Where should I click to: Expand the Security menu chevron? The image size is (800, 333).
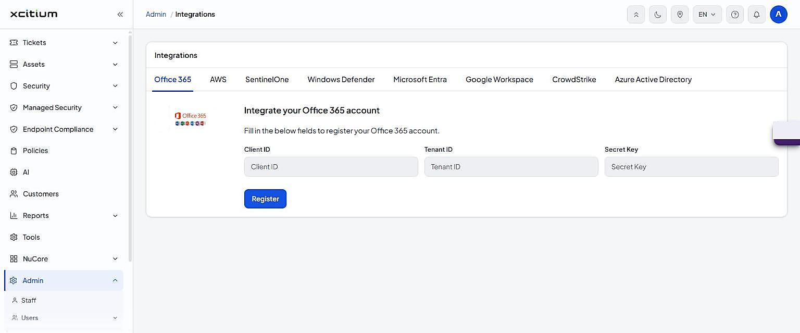115,86
